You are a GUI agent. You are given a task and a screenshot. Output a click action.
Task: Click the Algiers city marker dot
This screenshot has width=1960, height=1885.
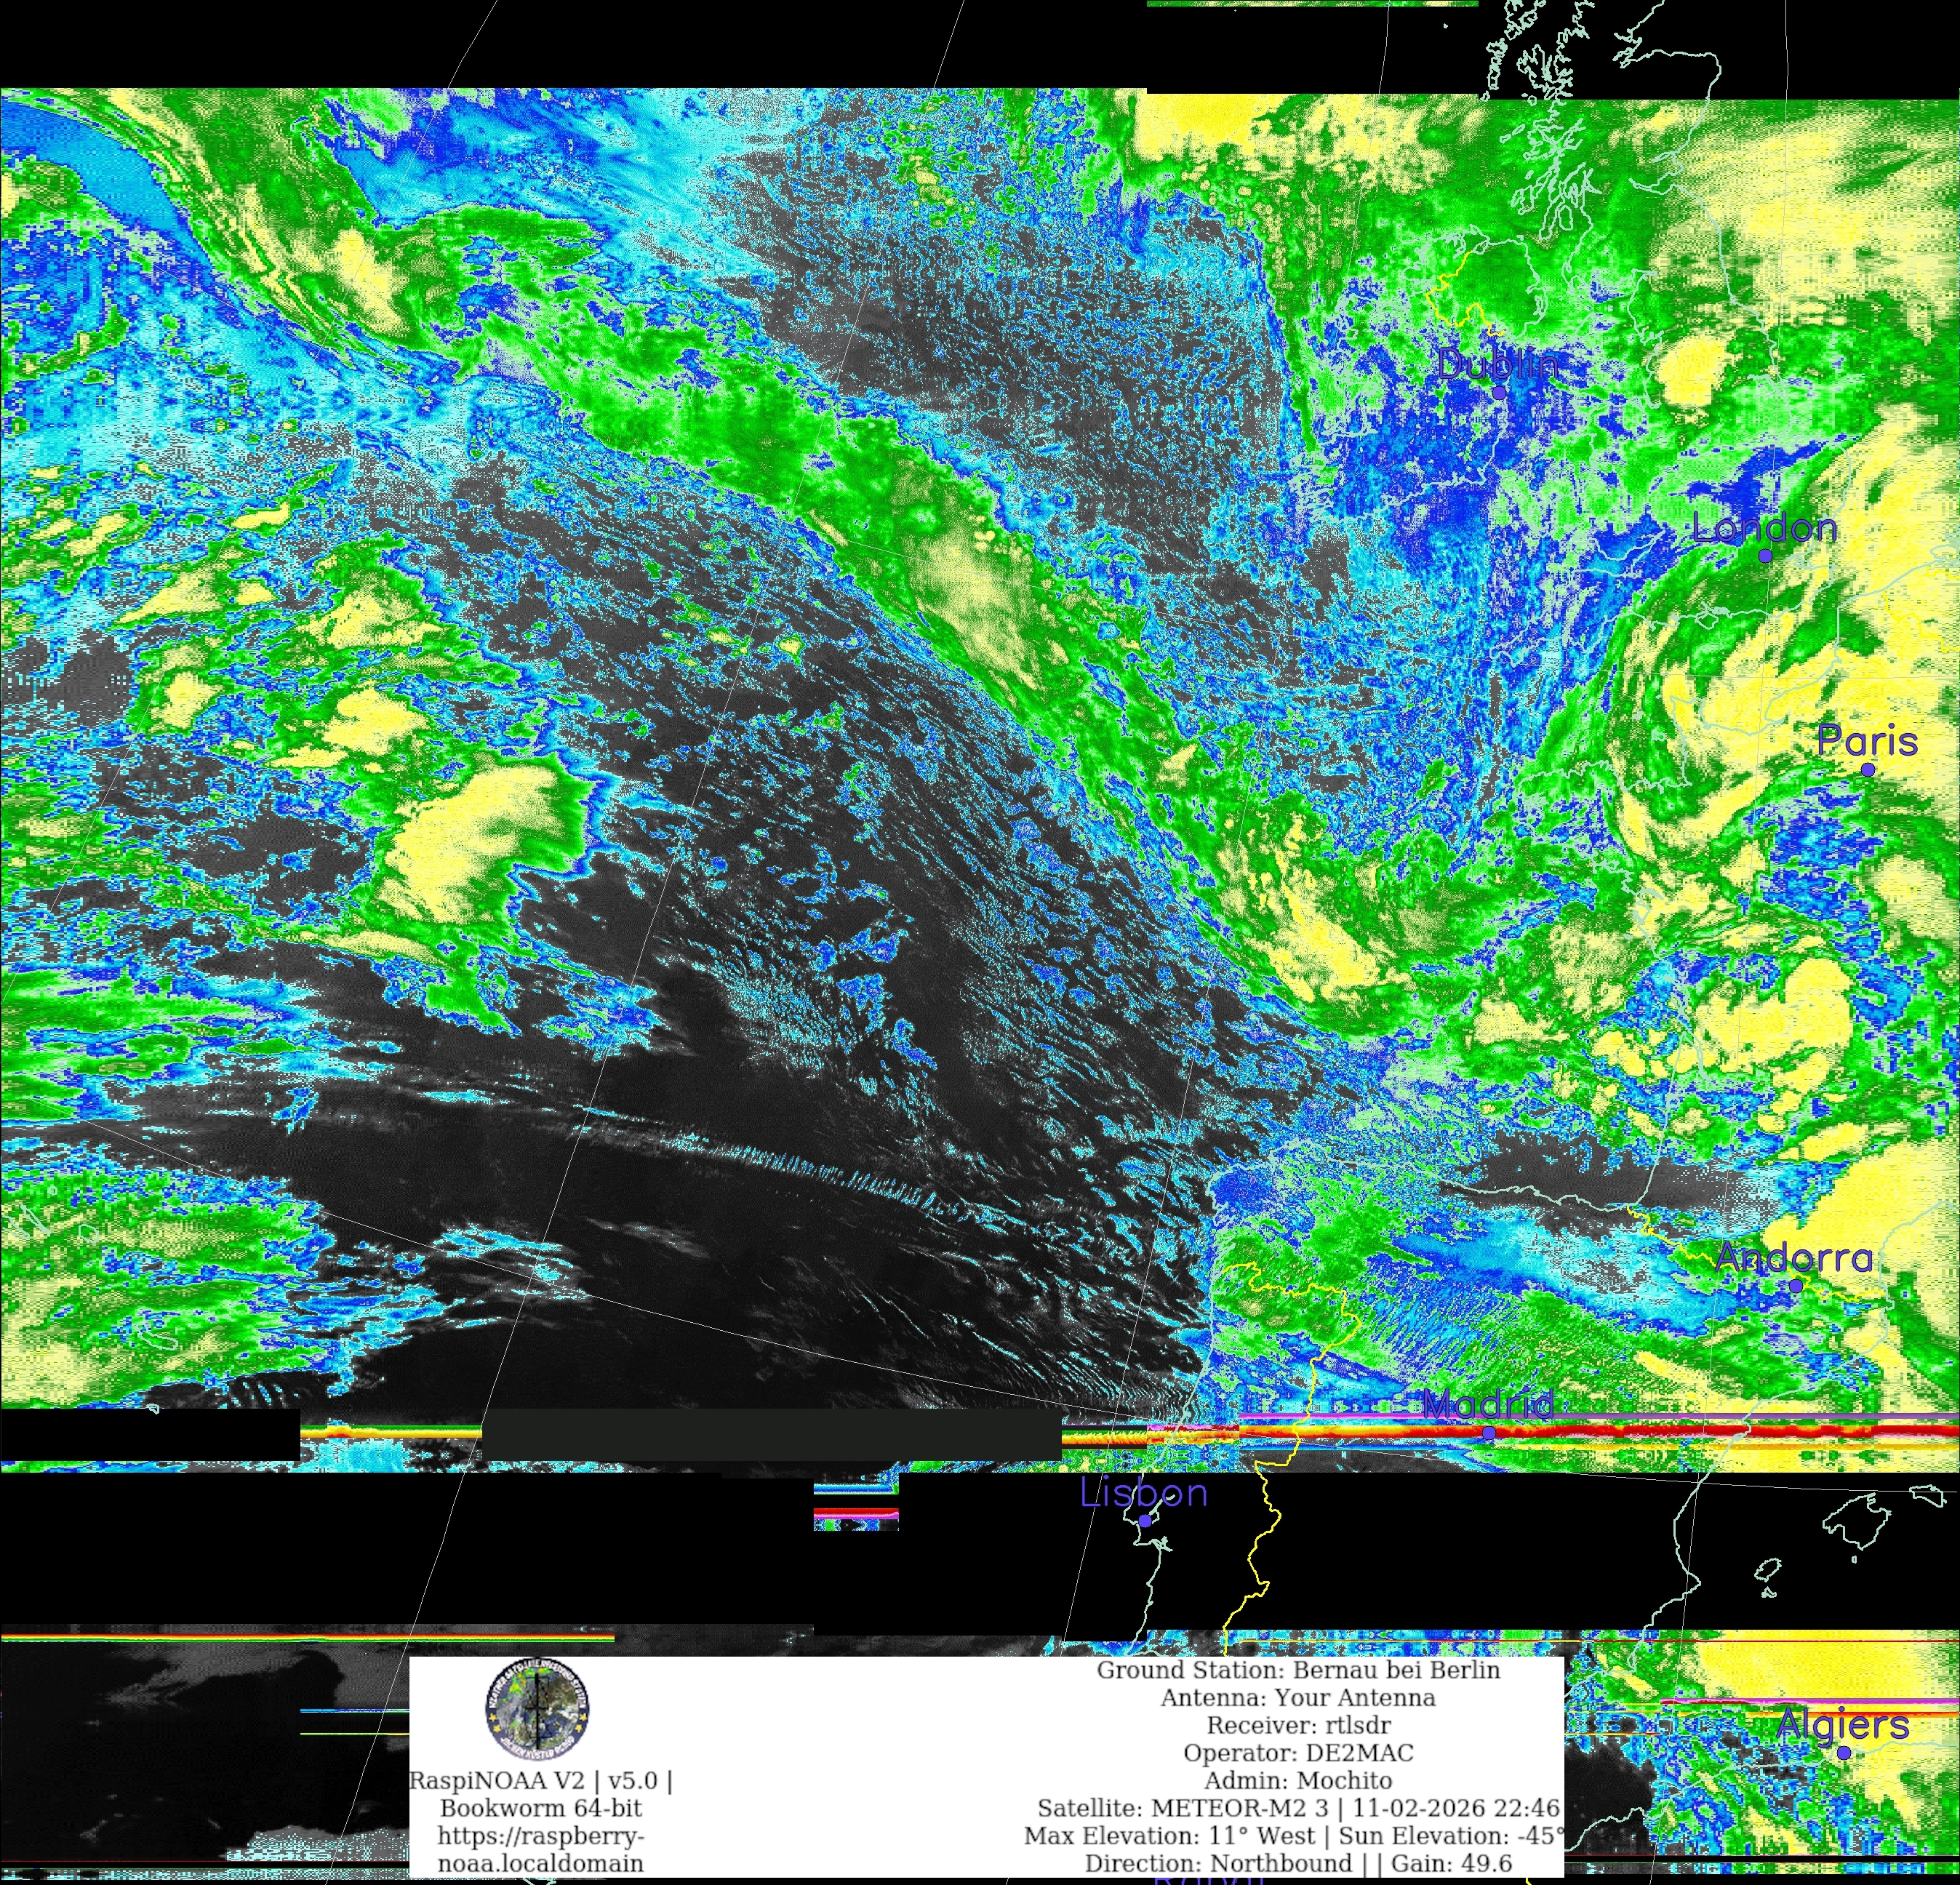pyautogui.click(x=1845, y=1753)
